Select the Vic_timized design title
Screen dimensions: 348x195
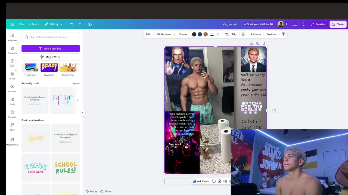tap(230, 24)
